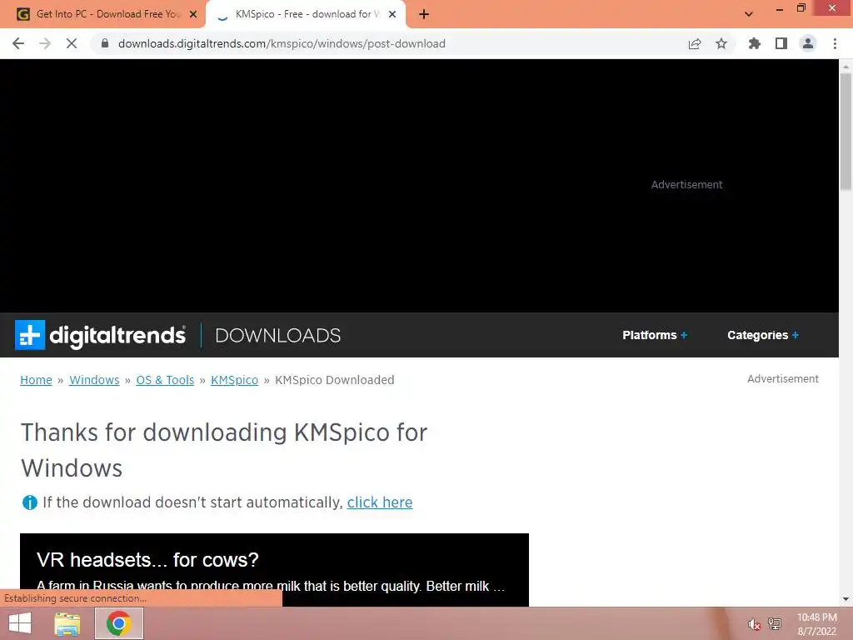Bookmark this page with the star icon
853x640 pixels.
(721, 43)
